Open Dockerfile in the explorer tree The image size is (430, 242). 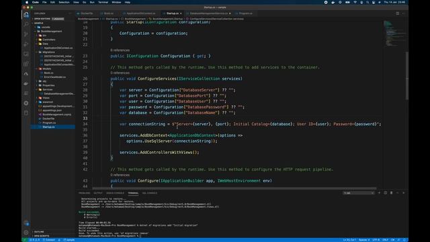48,118
